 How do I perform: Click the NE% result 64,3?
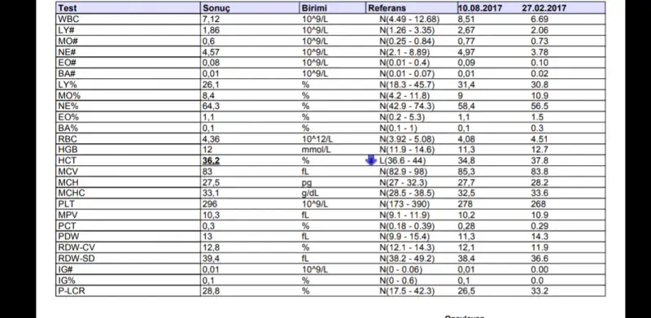[211, 106]
